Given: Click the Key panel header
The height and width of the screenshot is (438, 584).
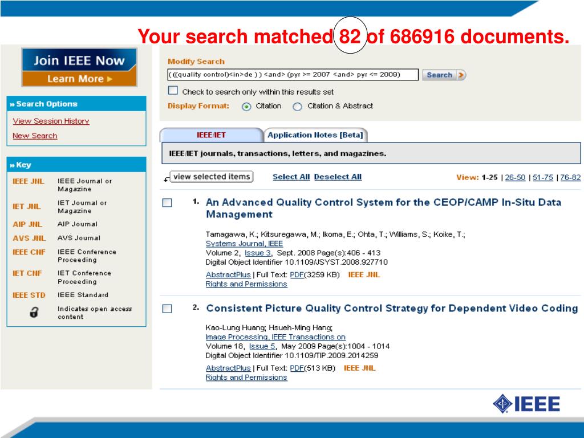Looking at the screenshot, I should pyautogui.click(x=76, y=165).
